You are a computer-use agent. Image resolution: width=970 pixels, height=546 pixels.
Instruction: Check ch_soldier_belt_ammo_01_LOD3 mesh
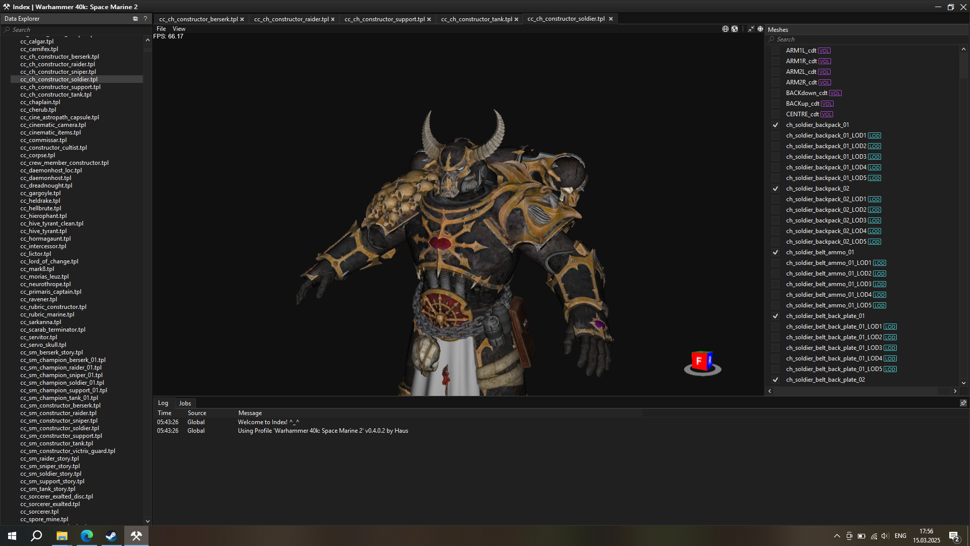point(775,284)
